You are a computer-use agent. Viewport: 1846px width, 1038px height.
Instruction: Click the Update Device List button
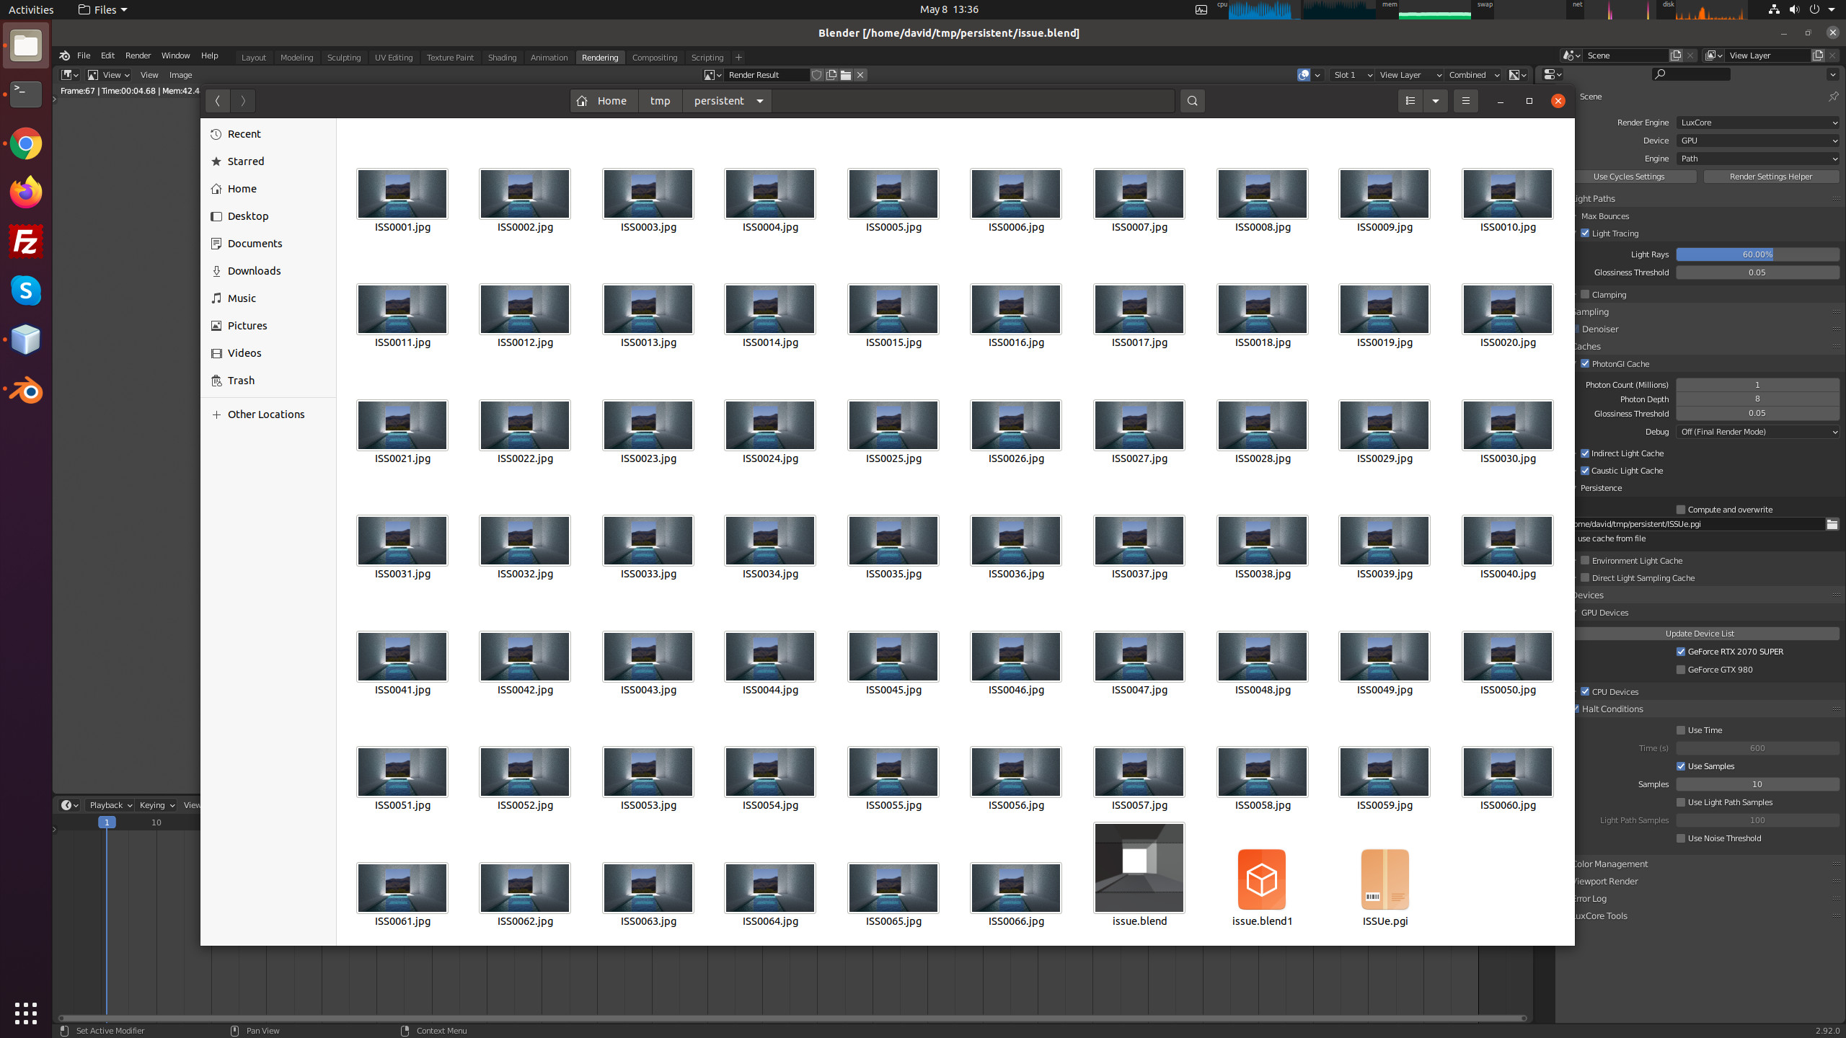(1700, 633)
